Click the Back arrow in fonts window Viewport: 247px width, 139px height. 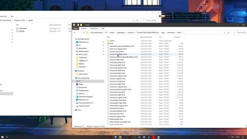74,32
